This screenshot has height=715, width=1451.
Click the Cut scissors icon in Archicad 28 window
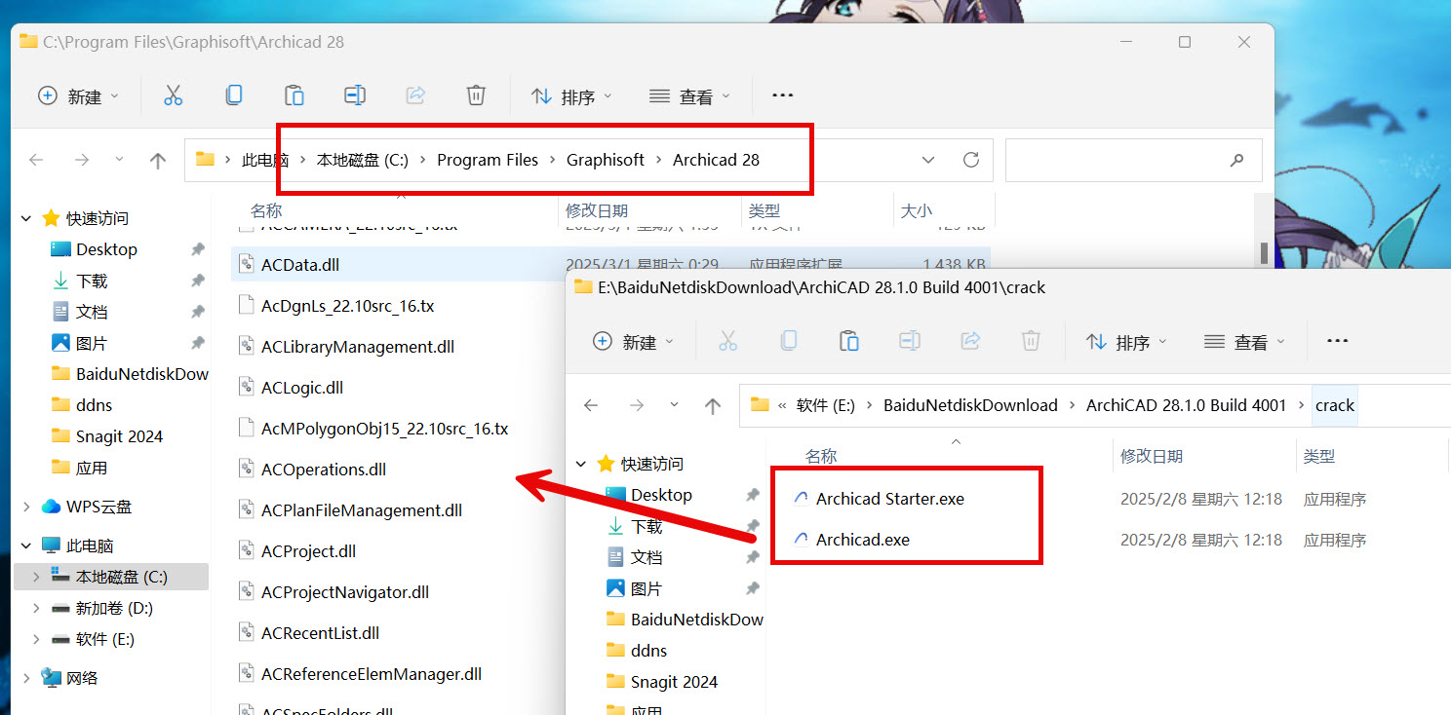(x=173, y=95)
